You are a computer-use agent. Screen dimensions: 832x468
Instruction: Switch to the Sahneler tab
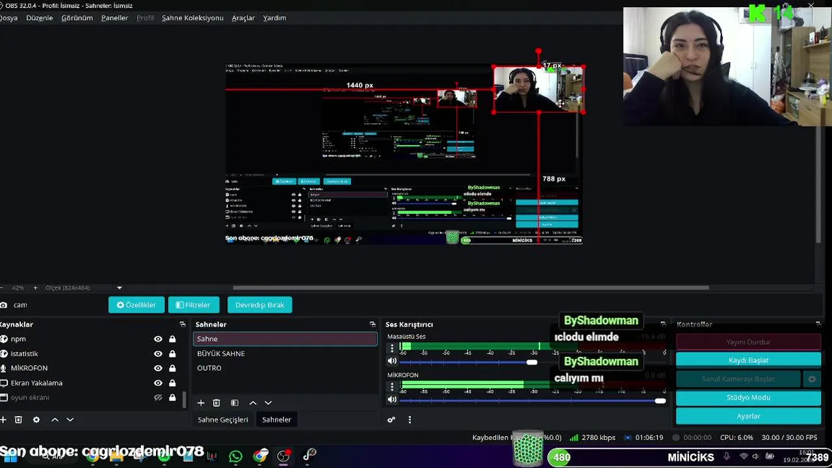pos(276,420)
